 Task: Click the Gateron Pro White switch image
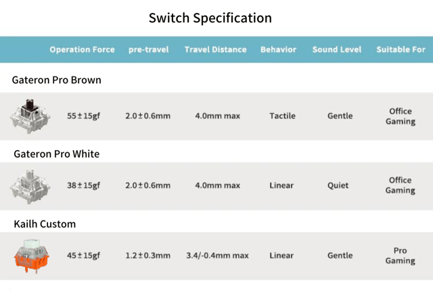coord(29,185)
